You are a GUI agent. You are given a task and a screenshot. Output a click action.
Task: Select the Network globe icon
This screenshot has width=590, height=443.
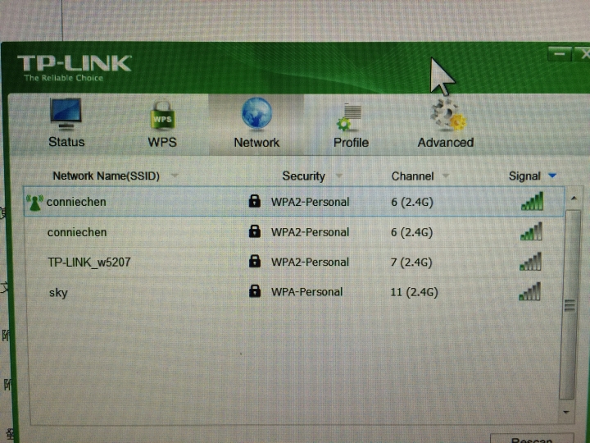click(x=256, y=113)
